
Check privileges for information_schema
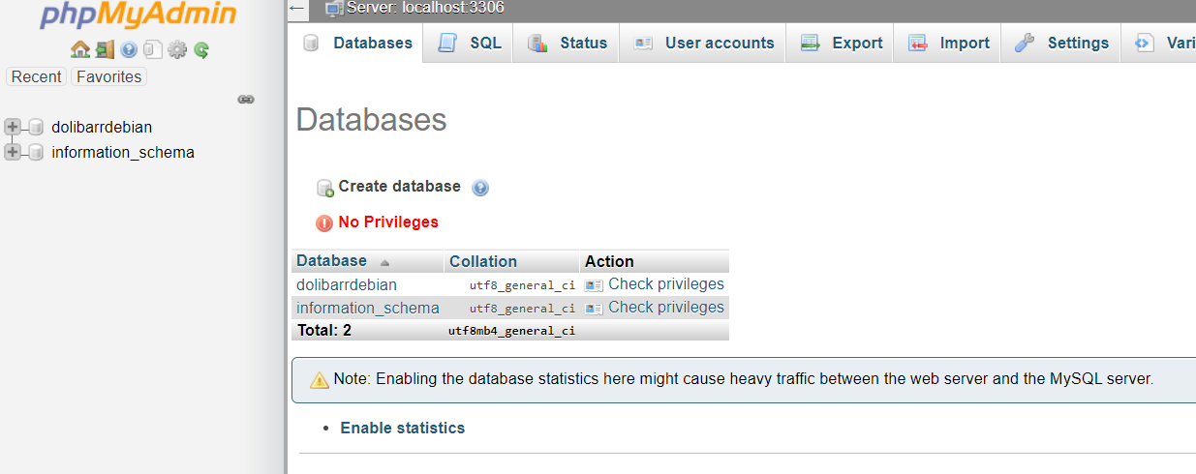pos(665,308)
